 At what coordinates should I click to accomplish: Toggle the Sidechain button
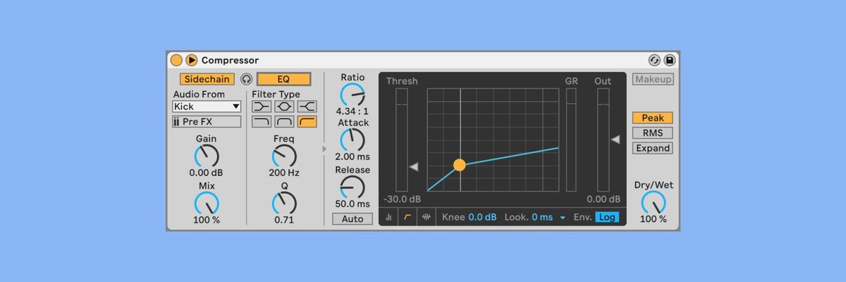point(207,79)
